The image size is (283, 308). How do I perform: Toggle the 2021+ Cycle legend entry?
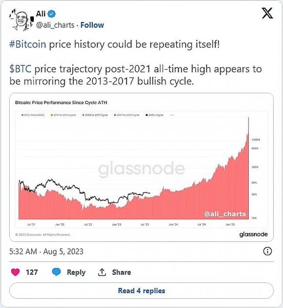[155, 115]
